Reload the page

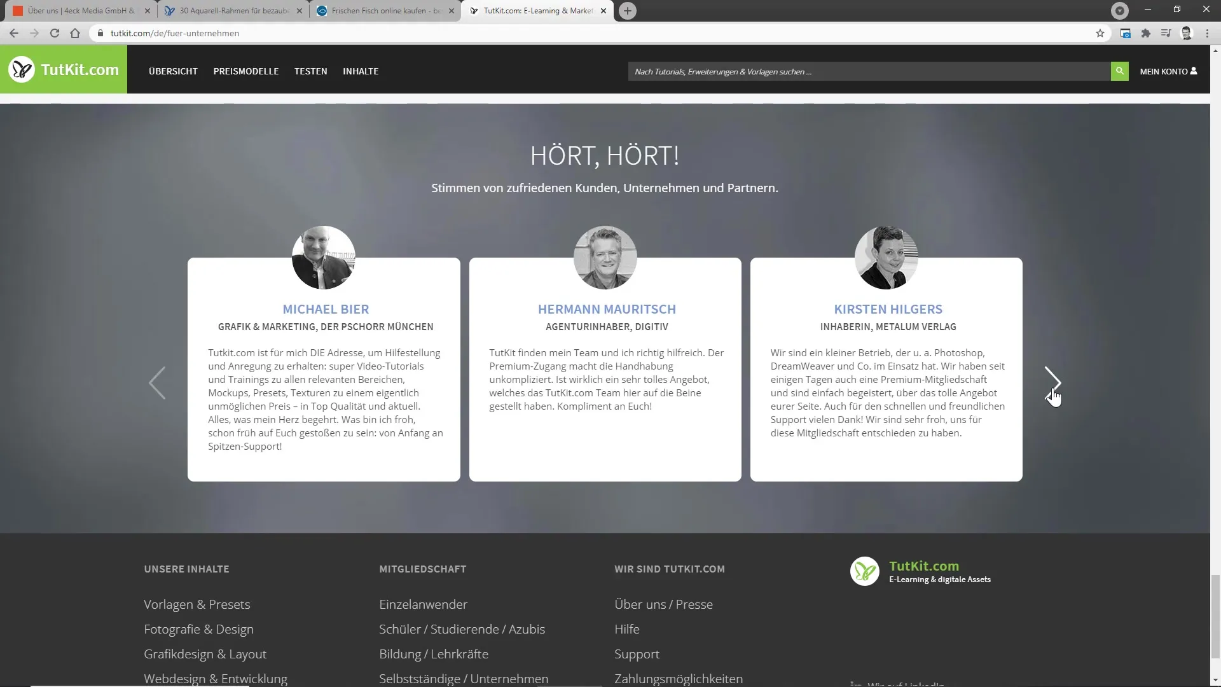click(x=55, y=33)
